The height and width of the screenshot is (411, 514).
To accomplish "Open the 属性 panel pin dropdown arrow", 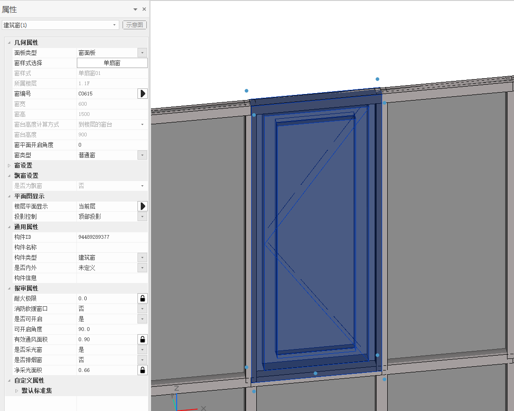I will click(x=135, y=9).
